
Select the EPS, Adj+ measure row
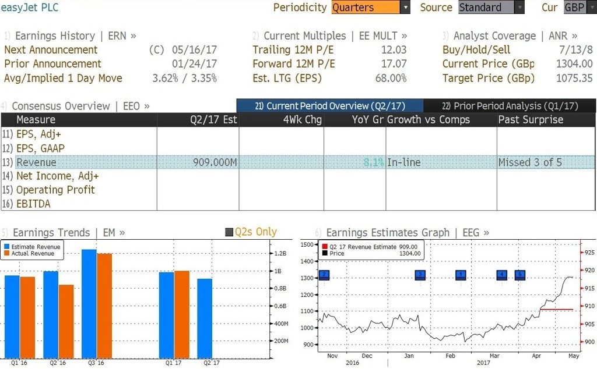pyautogui.click(x=298, y=134)
